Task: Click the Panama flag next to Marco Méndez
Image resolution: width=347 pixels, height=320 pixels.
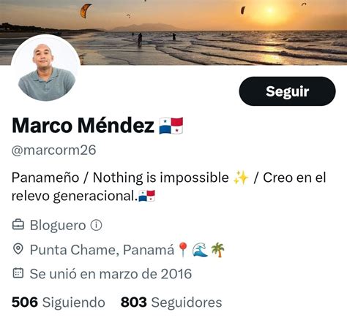Action: (171, 126)
